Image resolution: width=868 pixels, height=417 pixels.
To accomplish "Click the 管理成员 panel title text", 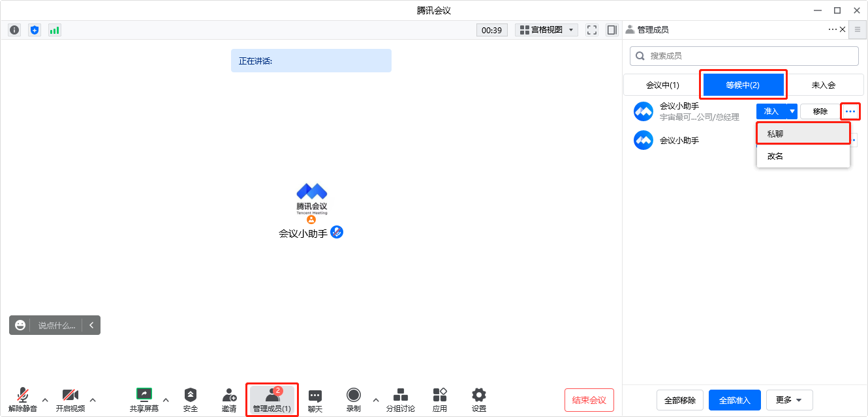I will pos(653,29).
